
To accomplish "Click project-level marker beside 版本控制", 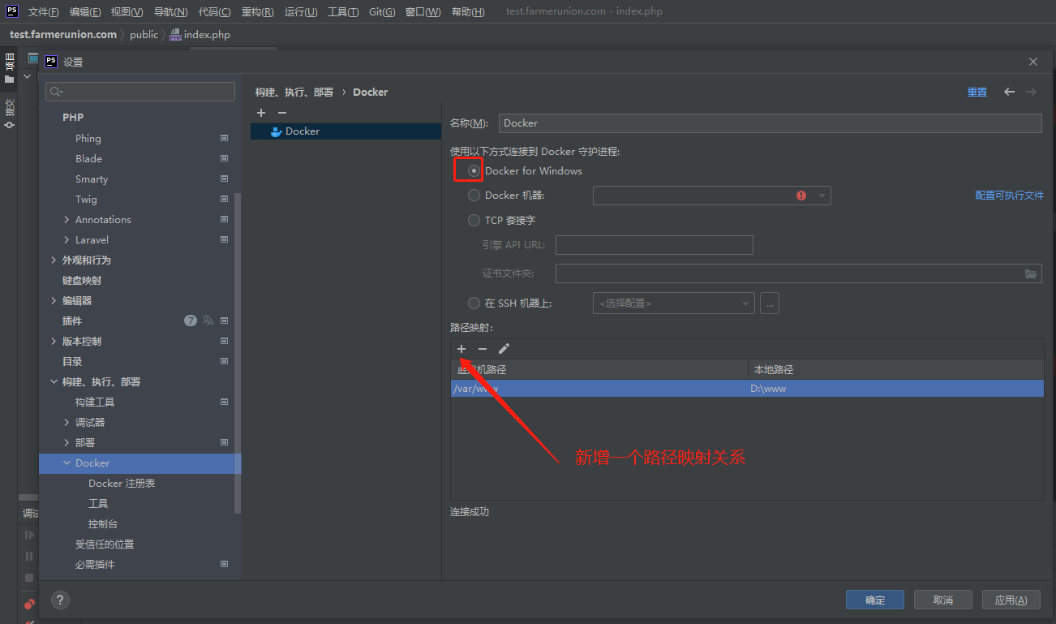I will [225, 342].
